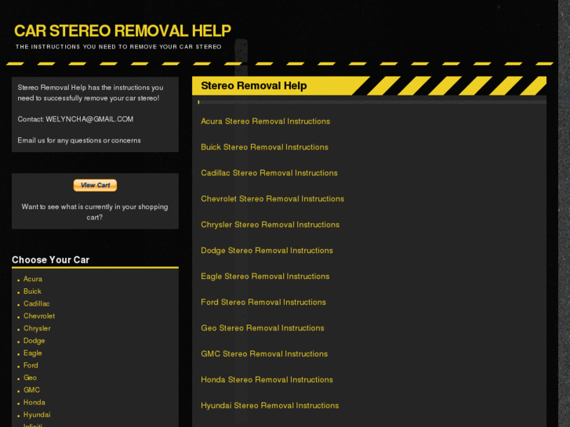Open Chrysler Stereo Removal Instructions link
The image size is (570, 427).
[270, 225]
